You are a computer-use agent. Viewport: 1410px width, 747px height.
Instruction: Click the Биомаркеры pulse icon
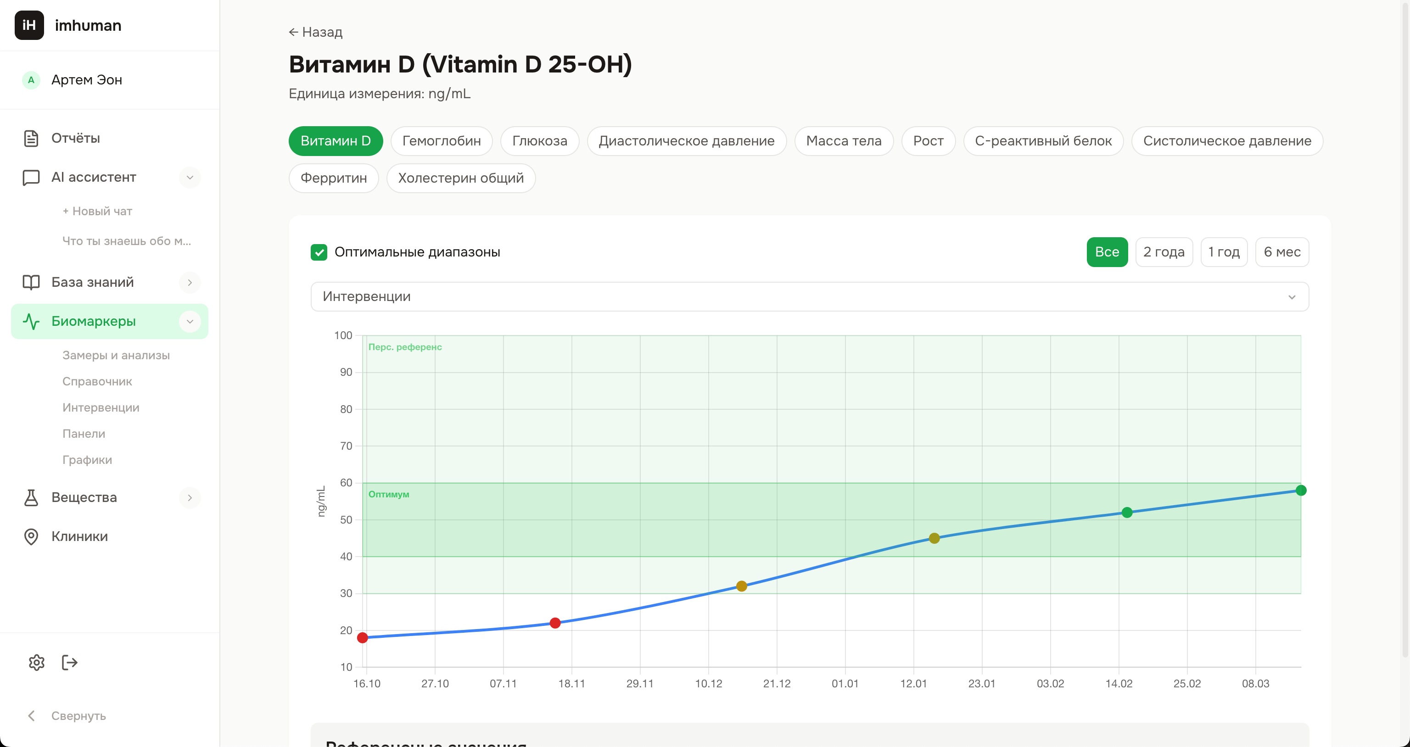point(31,321)
